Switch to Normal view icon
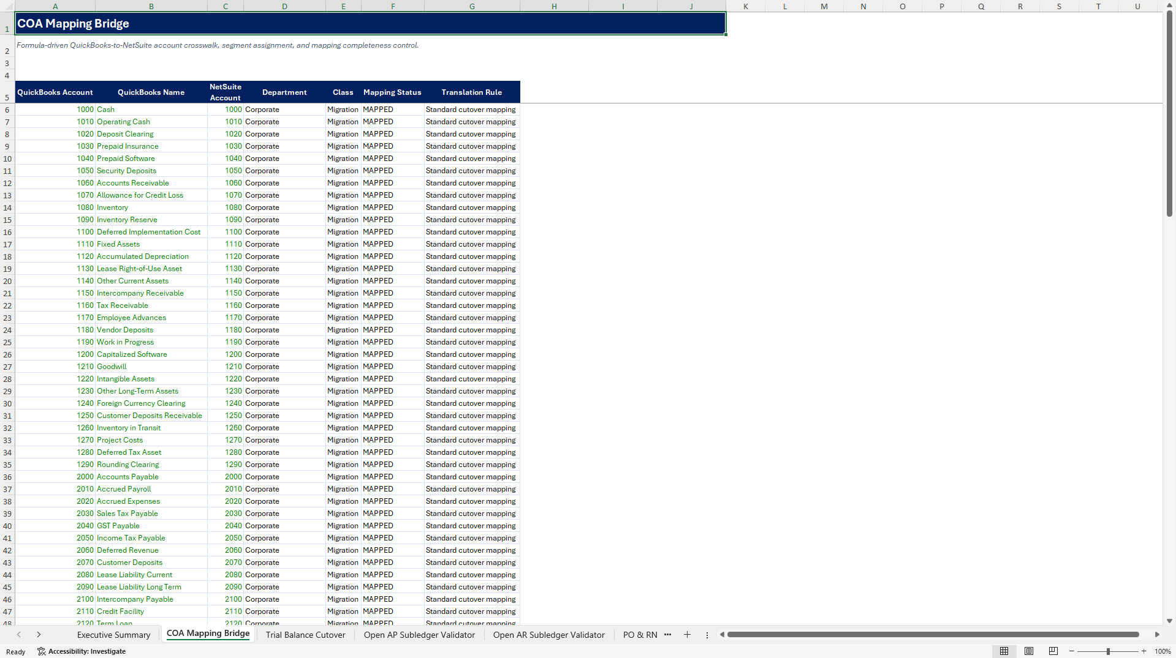Viewport: 1176px width, 658px height. 1004,651
